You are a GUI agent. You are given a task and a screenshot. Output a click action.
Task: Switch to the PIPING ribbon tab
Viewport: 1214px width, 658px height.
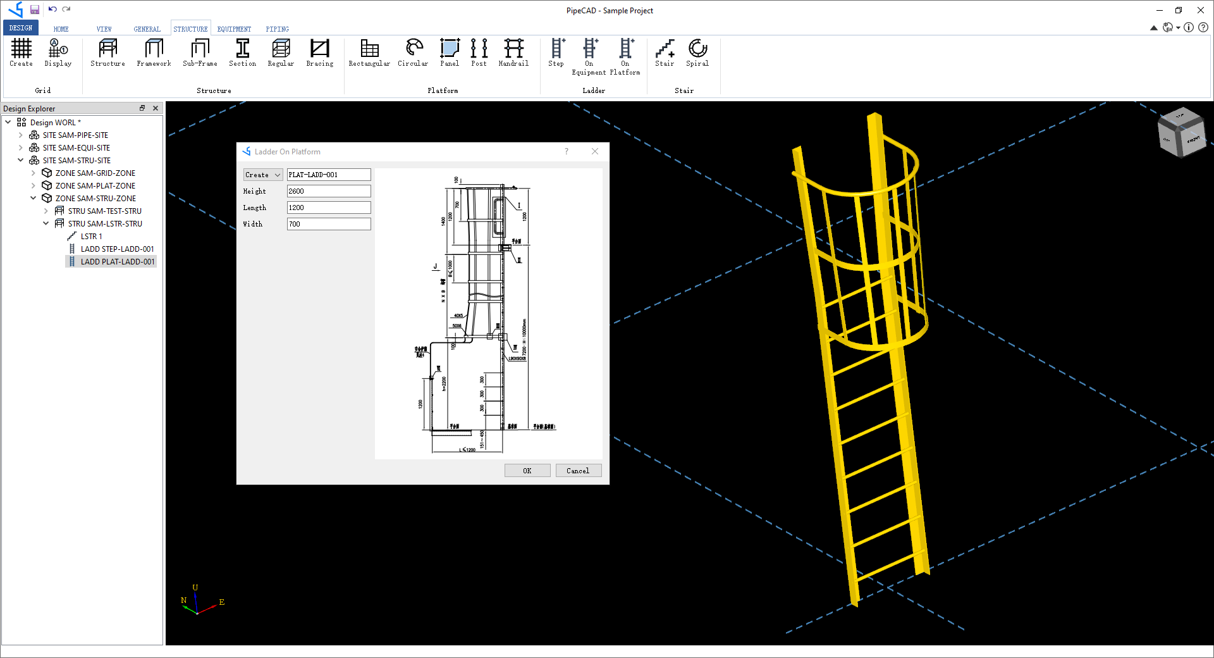(x=277, y=28)
